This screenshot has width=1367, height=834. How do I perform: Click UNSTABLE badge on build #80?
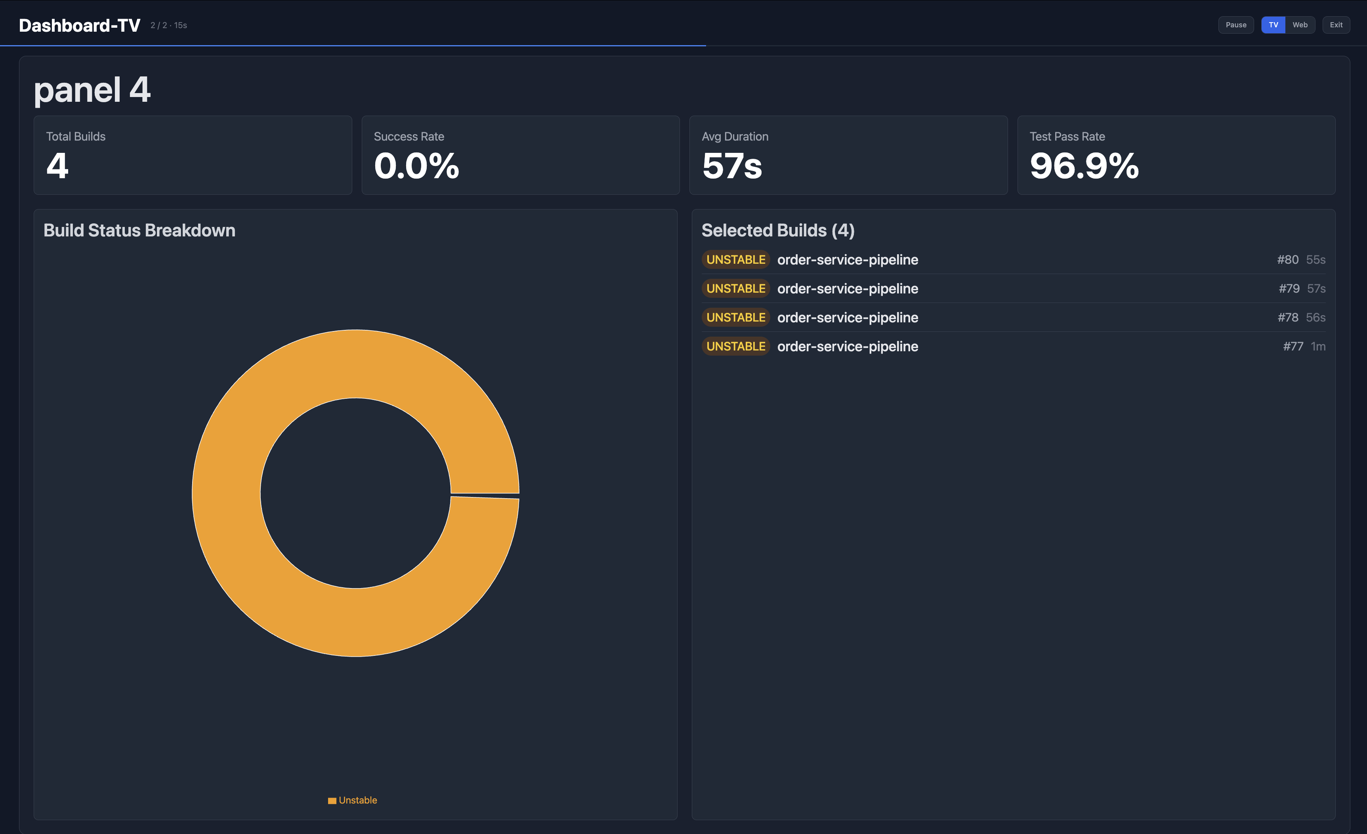tap(735, 259)
